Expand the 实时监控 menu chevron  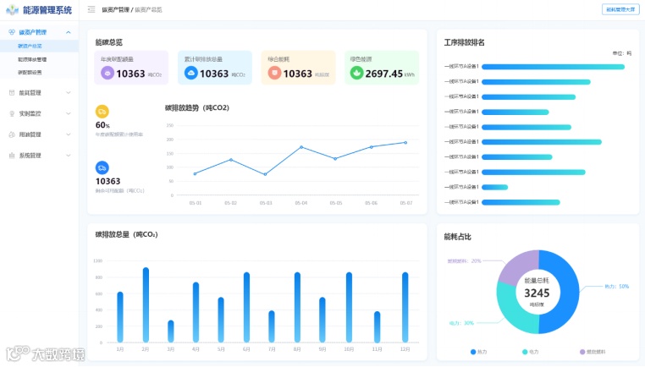[69, 114]
